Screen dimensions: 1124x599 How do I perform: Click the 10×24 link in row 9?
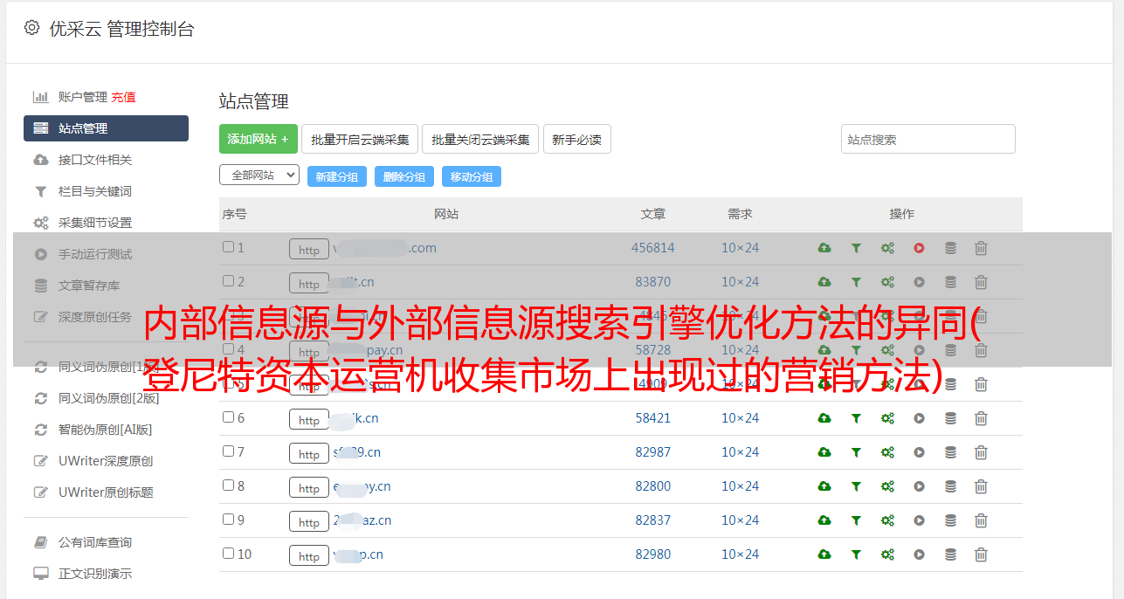[x=740, y=520]
